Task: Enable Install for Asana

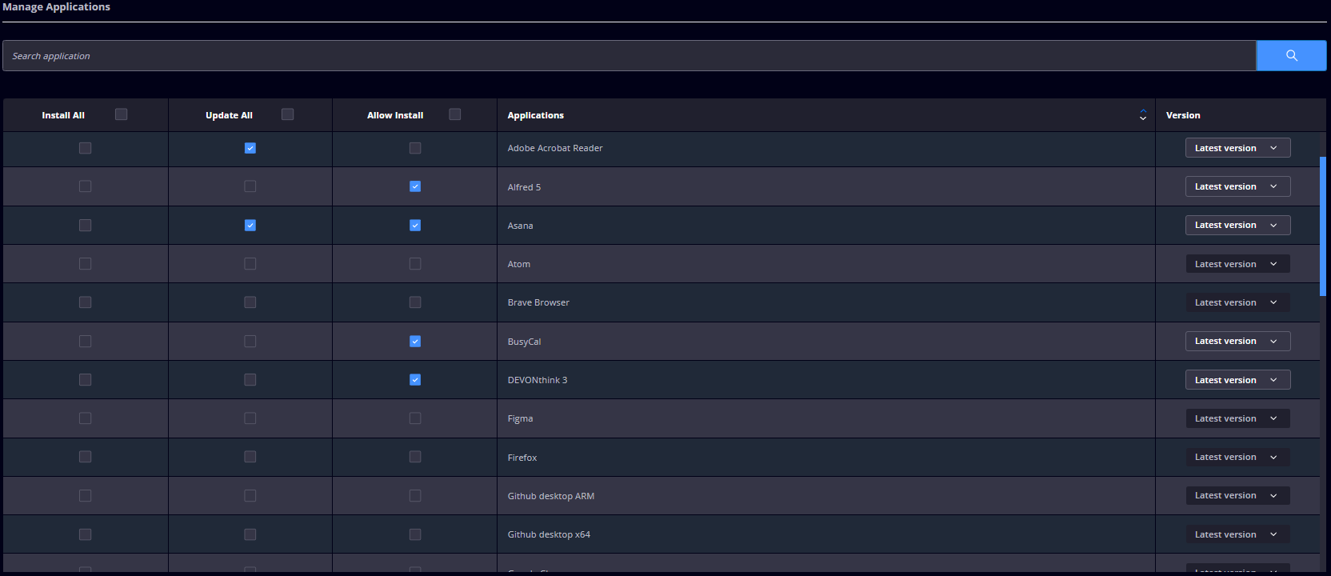Action: tap(86, 226)
